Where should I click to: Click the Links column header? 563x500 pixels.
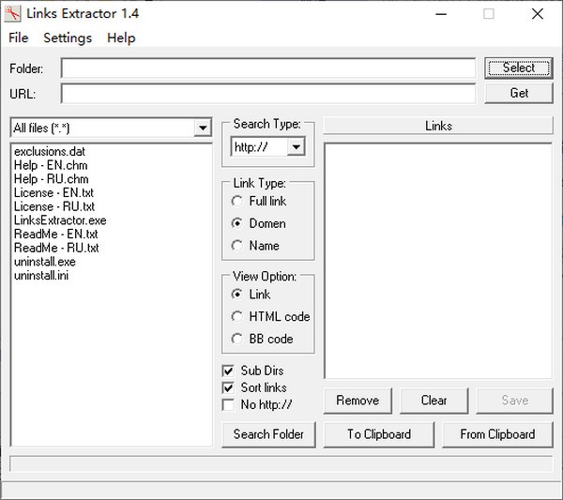point(438,126)
